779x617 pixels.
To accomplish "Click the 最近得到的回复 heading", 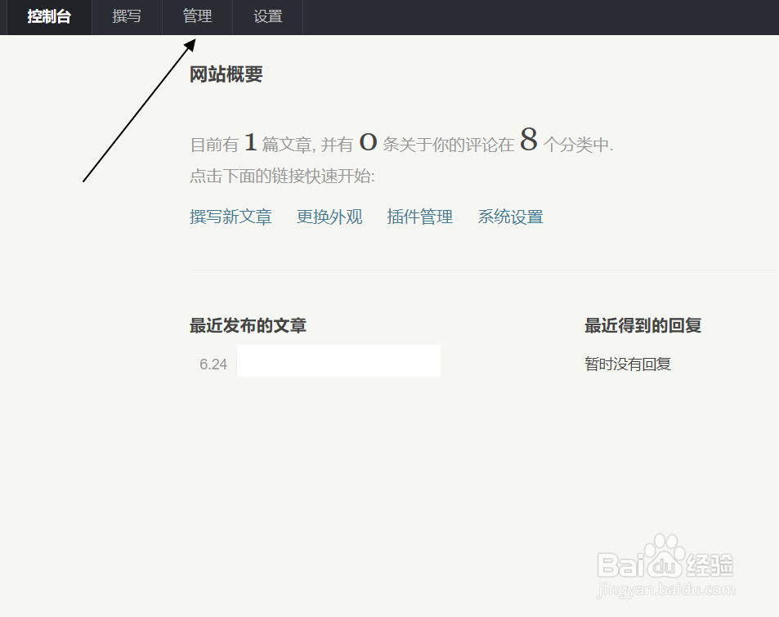I will point(642,326).
